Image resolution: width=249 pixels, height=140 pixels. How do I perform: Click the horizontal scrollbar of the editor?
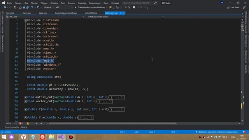click(113, 123)
